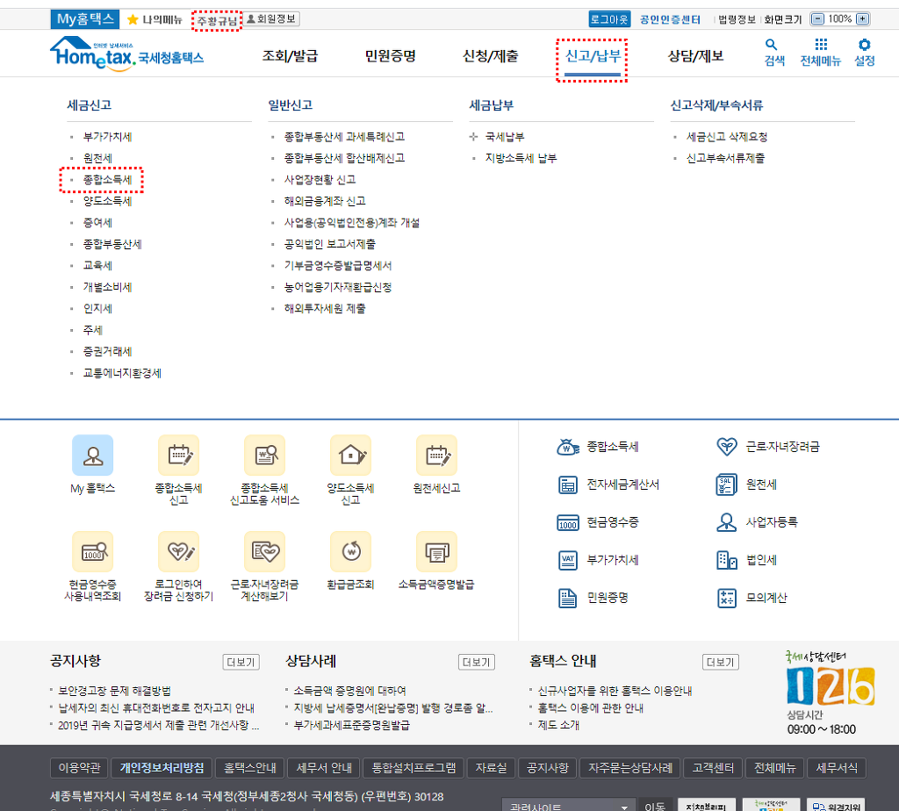Click the Hometax 국세청홈택스 logo
The height and width of the screenshot is (811, 899).
[x=126, y=54]
